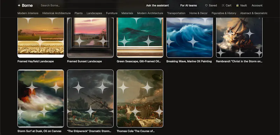The image size is (280, 135).
Task: Open Framed Hayfield Landscape thumbnail
Action: point(41,38)
